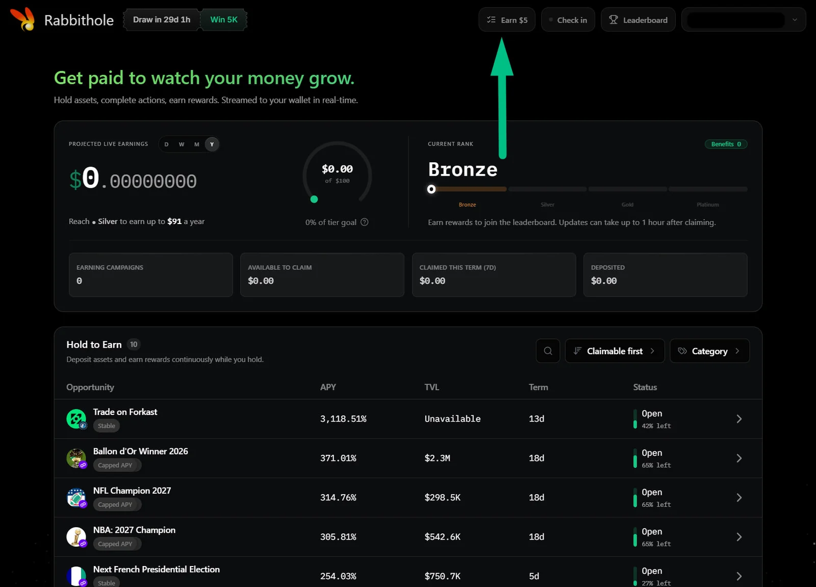
Task: Click the Deposited stat card
Action: [x=666, y=275]
